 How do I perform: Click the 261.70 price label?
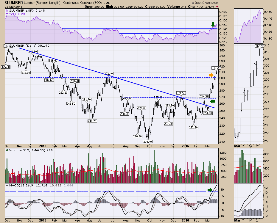tap(87, 99)
